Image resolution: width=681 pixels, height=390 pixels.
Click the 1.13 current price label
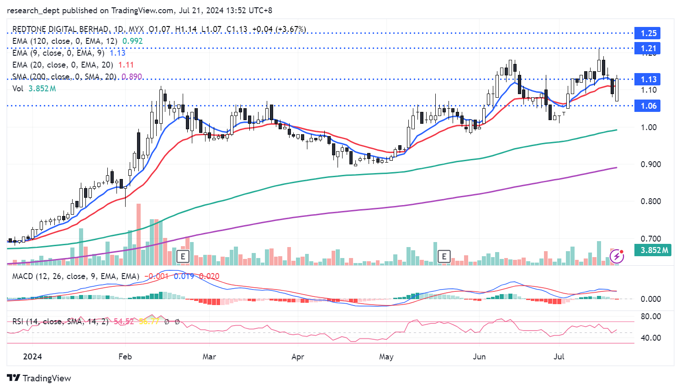pyautogui.click(x=648, y=79)
